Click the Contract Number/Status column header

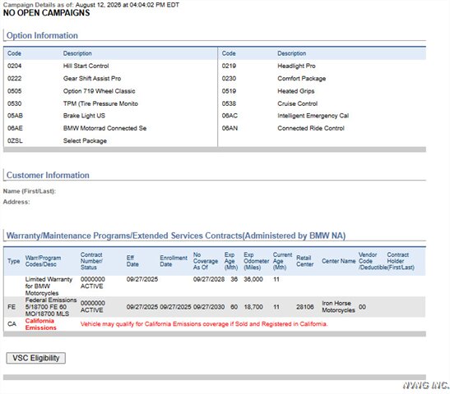(x=91, y=261)
